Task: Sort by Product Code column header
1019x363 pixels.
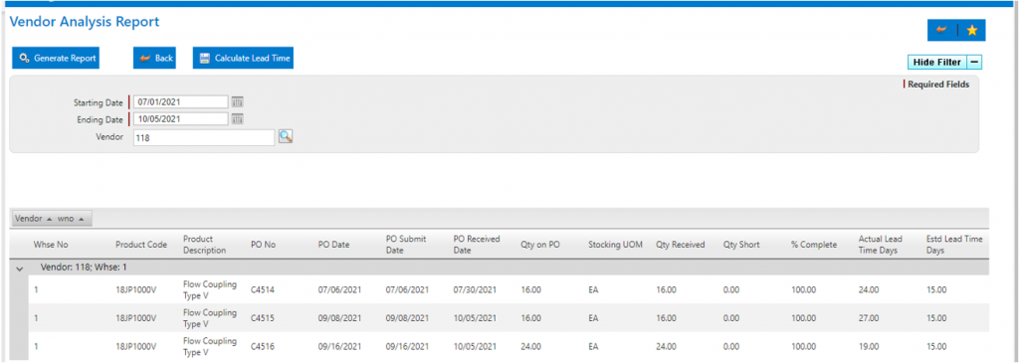Action: point(141,245)
